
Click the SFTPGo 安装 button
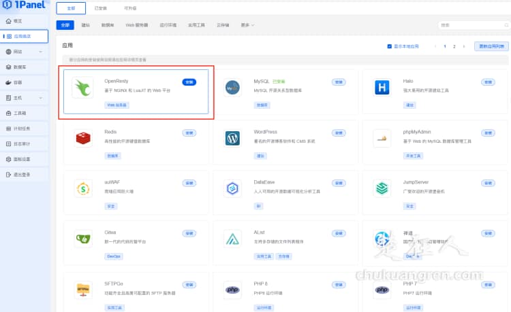click(189, 285)
